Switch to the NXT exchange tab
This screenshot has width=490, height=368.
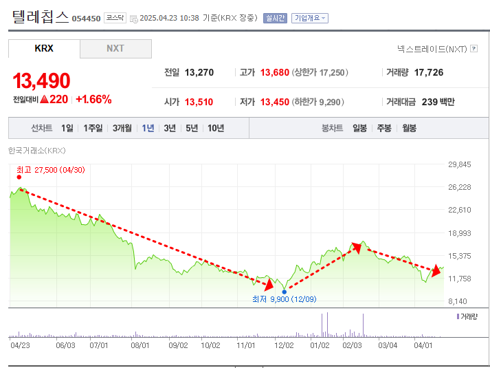115,48
